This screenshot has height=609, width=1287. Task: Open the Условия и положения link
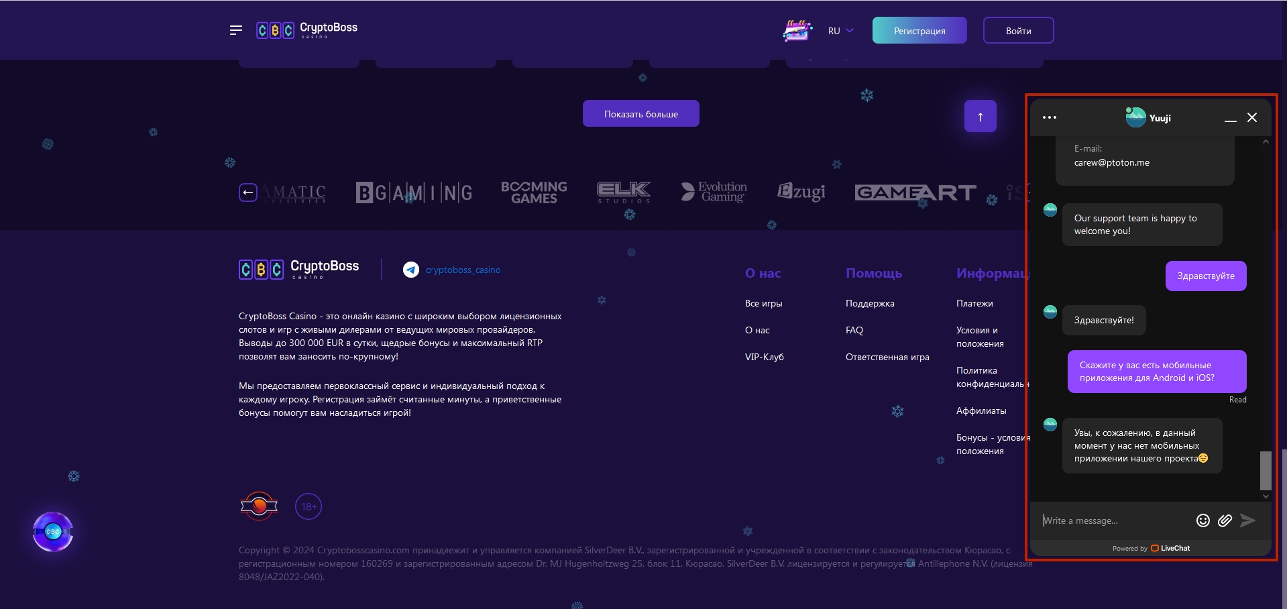click(x=980, y=337)
